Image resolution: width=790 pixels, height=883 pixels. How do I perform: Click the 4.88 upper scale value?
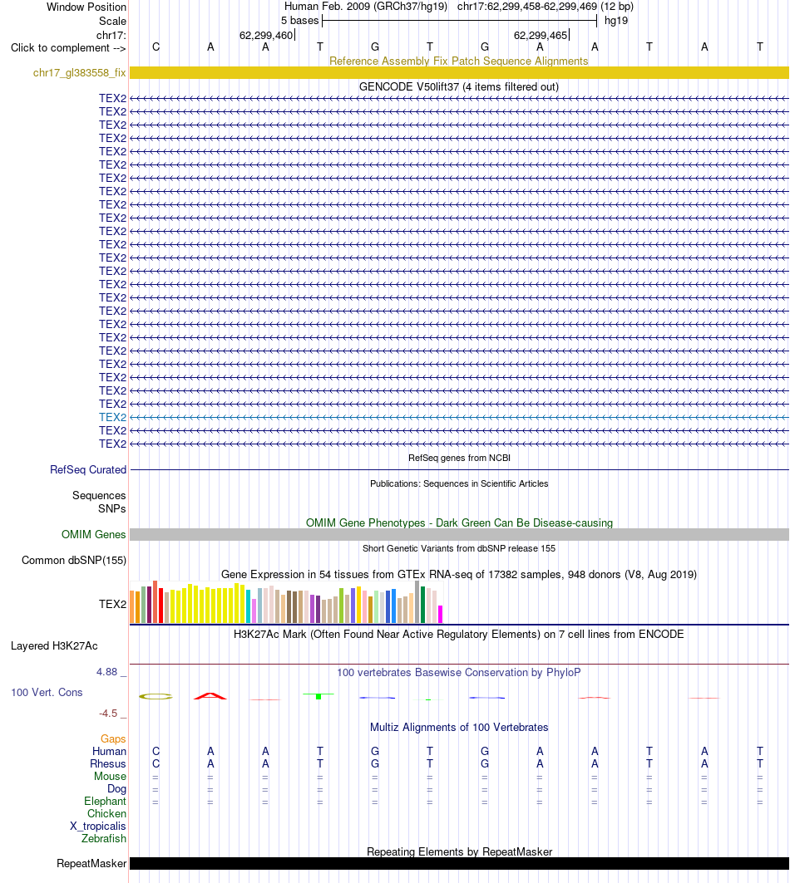(106, 672)
